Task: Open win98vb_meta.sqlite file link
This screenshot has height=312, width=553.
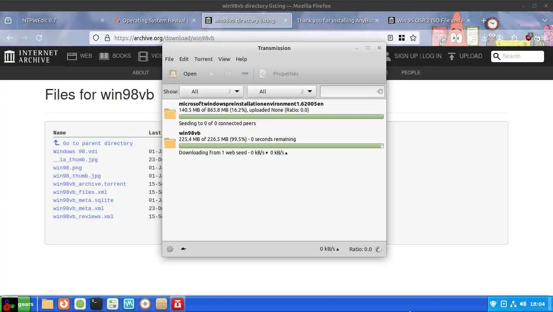Action: pos(83,200)
